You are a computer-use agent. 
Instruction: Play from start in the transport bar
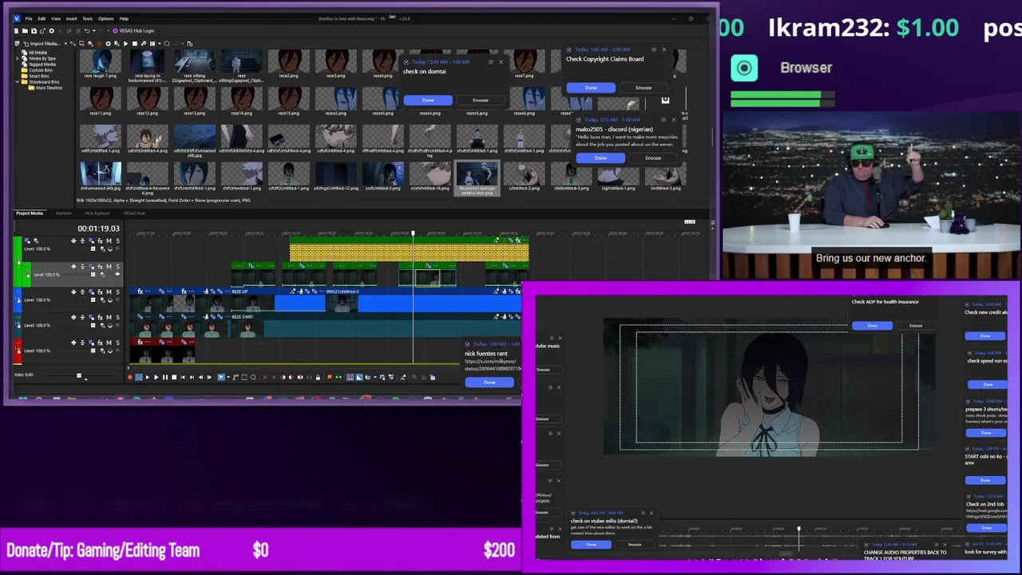[x=148, y=377]
